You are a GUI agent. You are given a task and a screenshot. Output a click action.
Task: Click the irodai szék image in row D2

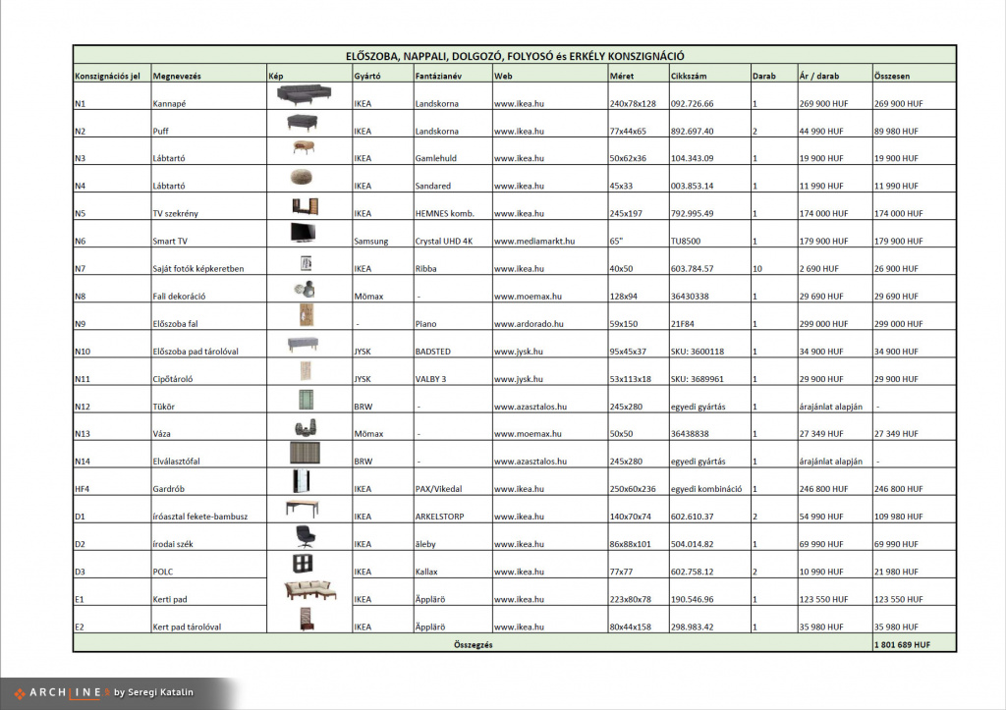pyautogui.click(x=306, y=536)
